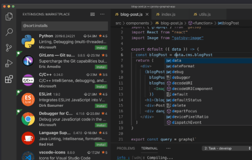The height and width of the screenshot is (160, 252).
Task: Click the C/C++ extension icon
Action: click(x=28, y=80)
